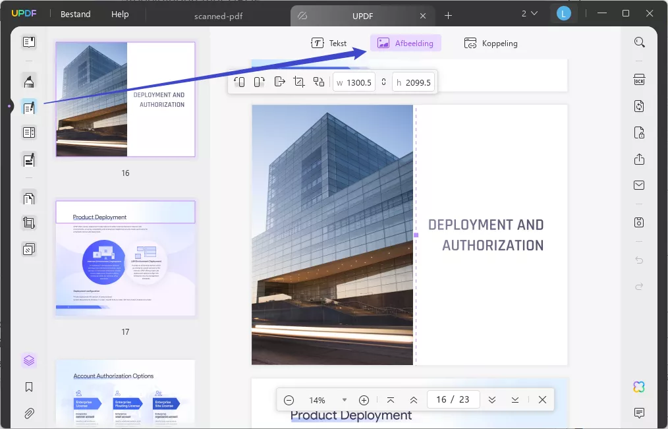Viewport: 668px width, 429px height.
Task: Open the UPDF AI assistant
Action: point(638,387)
